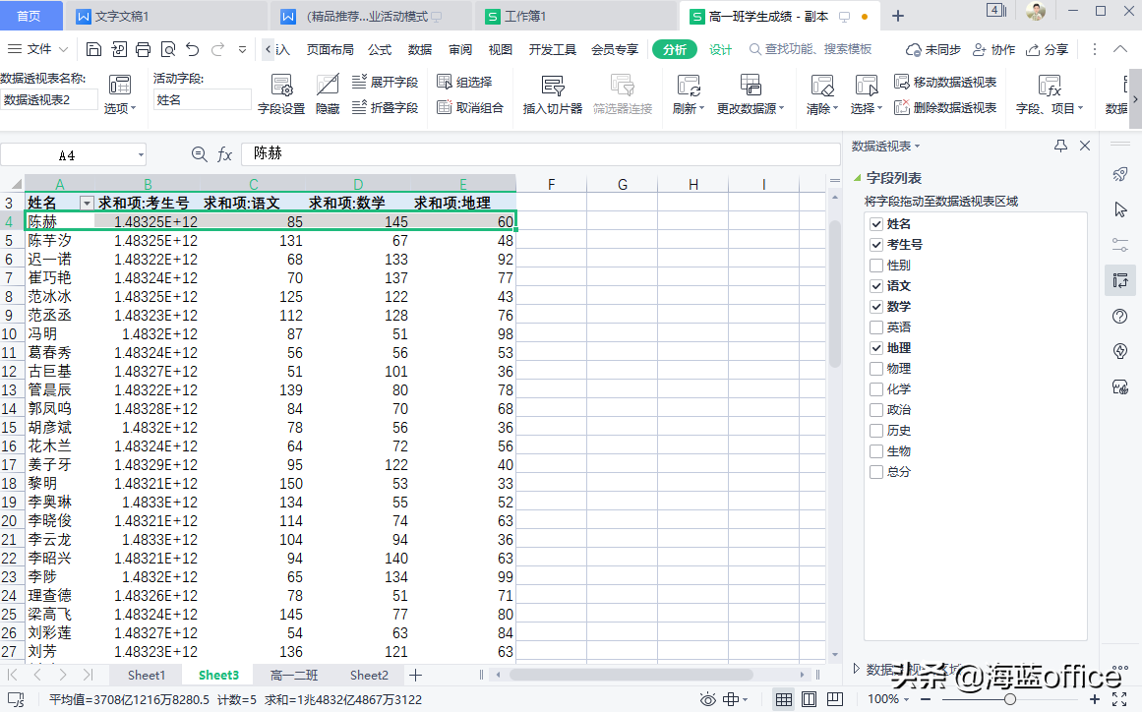Open the 更改数据源 dropdown
The height and width of the screenshot is (712, 1142).
pos(751,108)
